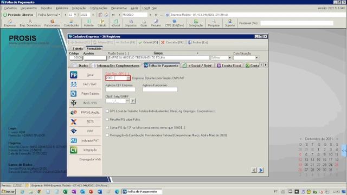Open the Funcionários toolbar icon
347x195 pixels.
pyautogui.click(x=52, y=23)
